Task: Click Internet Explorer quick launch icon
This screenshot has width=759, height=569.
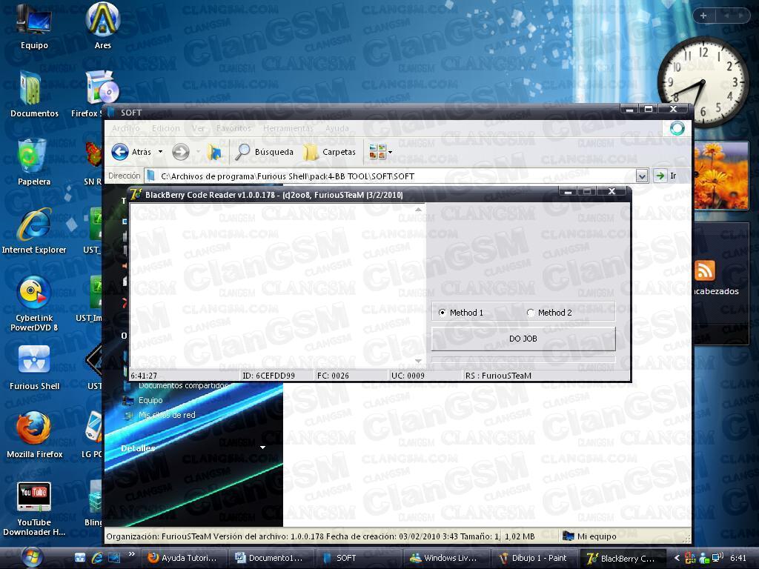Action: 97,558
